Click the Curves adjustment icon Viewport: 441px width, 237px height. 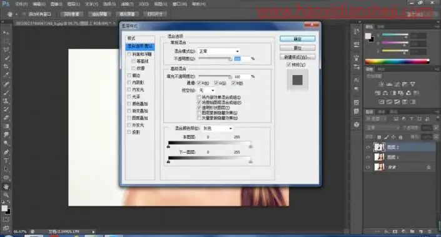point(397,84)
